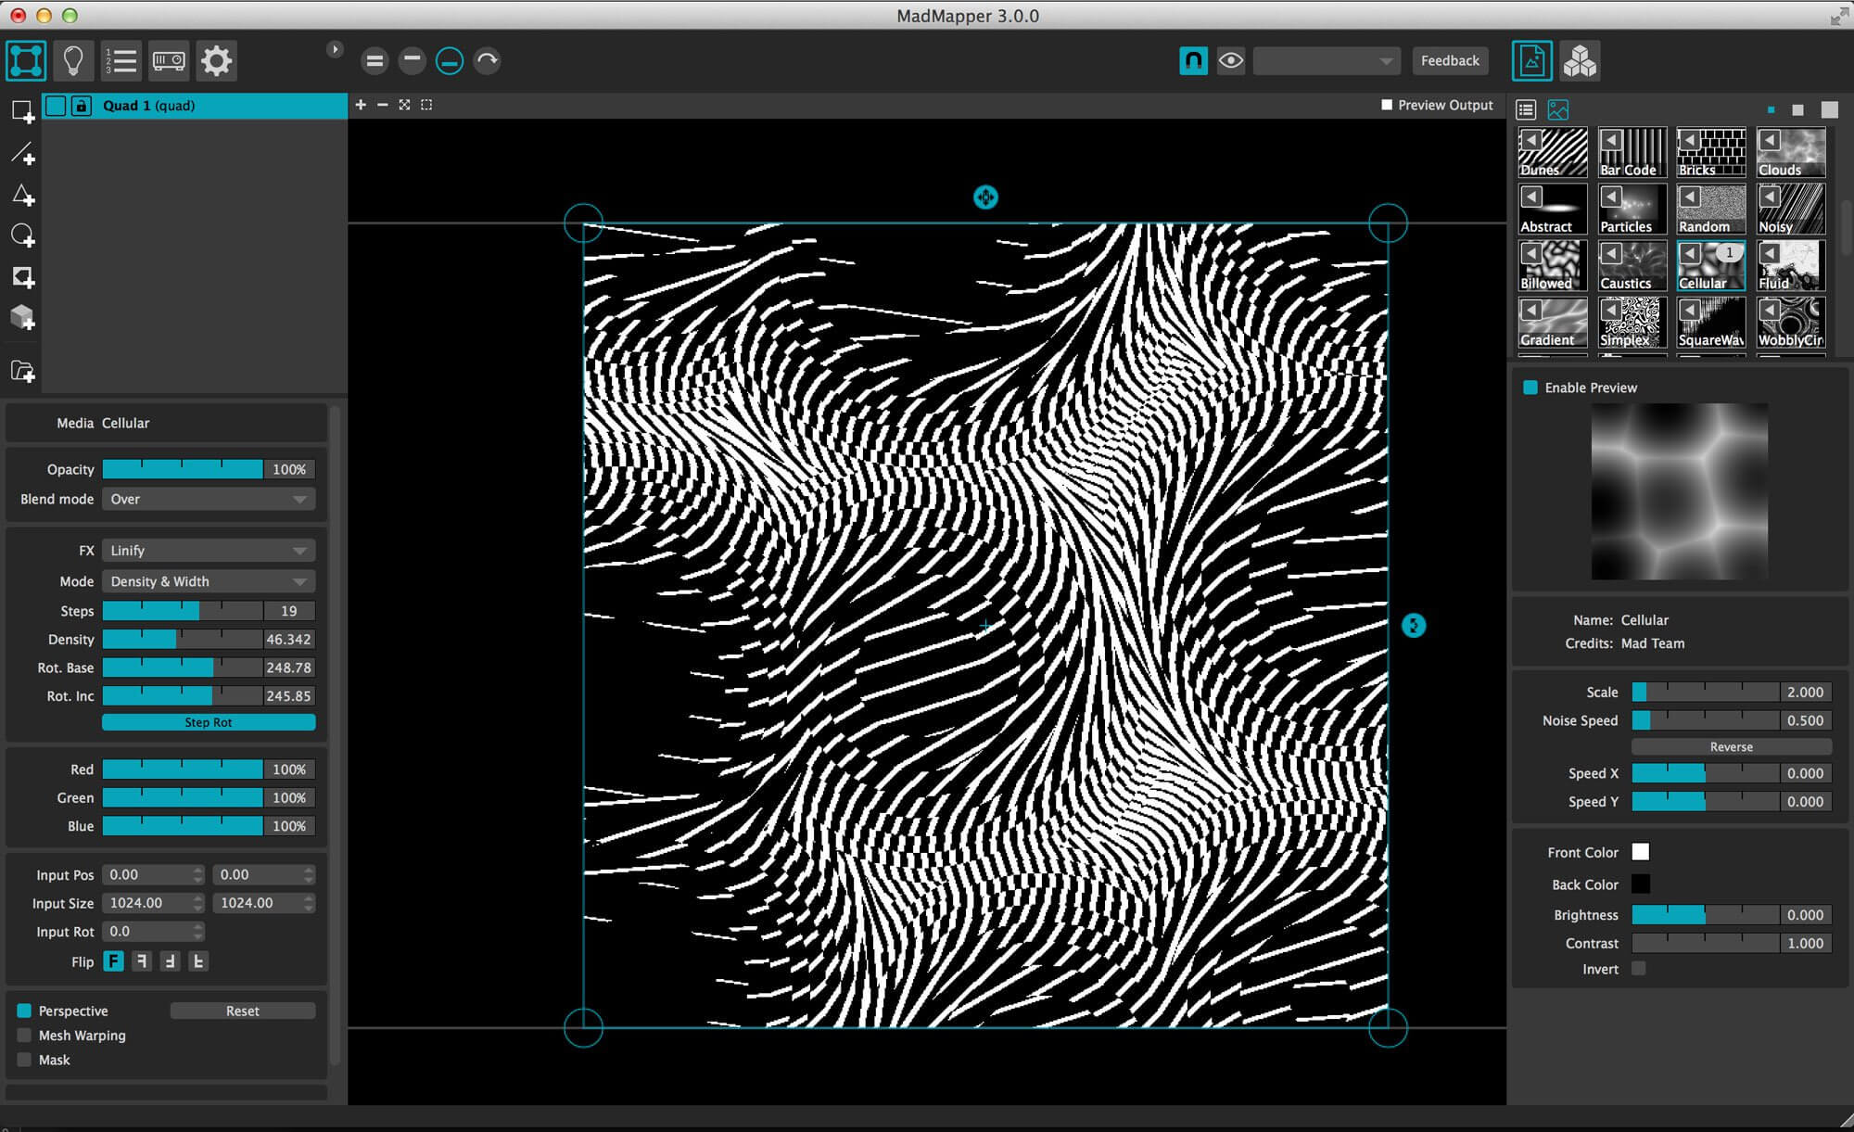This screenshot has height=1132, width=1854.
Task: Switch to the media image library tab
Action: pyautogui.click(x=1558, y=109)
